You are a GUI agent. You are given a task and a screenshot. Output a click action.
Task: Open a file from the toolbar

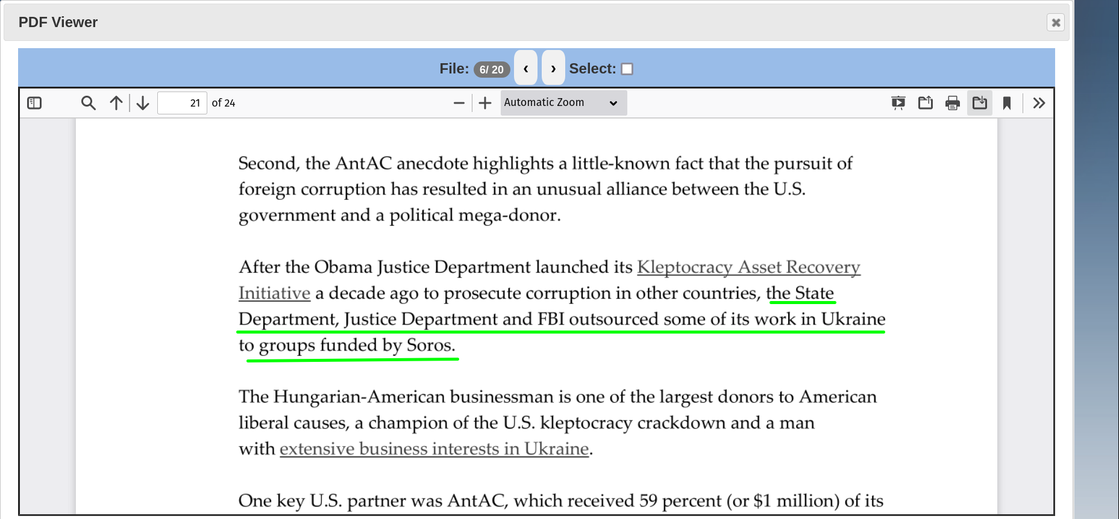pyautogui.click(x=926, y=103)
